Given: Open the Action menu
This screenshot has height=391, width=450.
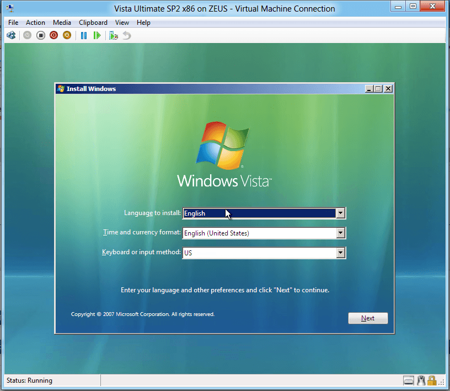Looking at the screenshot, I should point(35,23).
